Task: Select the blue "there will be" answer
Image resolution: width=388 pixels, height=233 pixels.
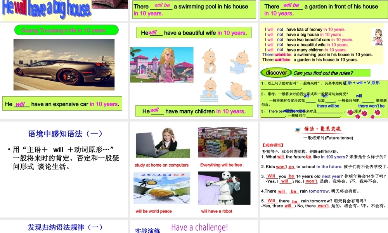Action: (x=328, y=106)
